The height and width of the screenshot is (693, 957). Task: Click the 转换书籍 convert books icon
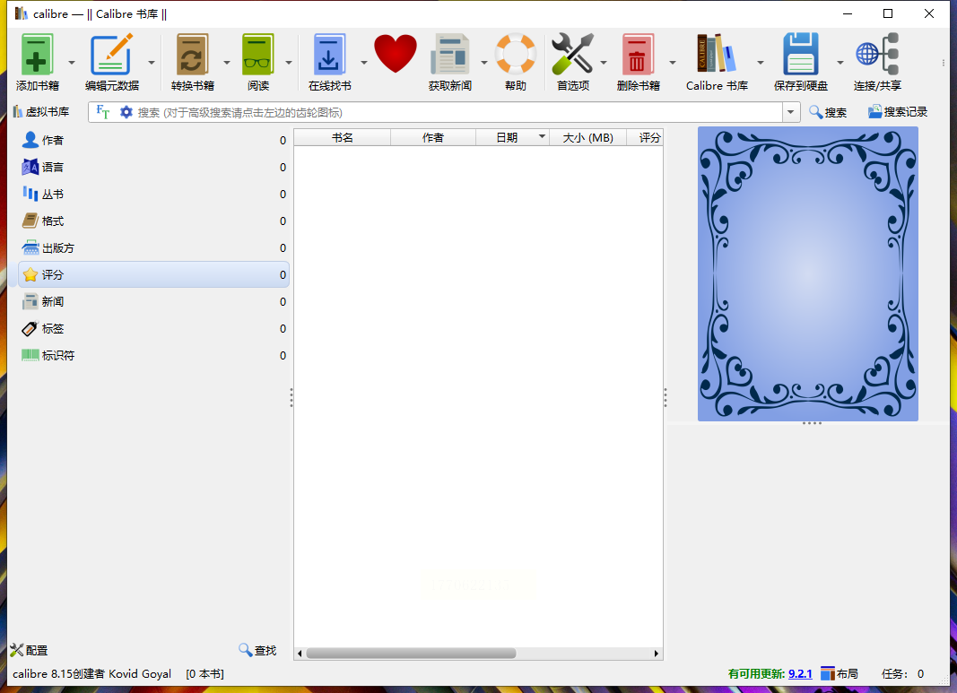click(192, 56)
